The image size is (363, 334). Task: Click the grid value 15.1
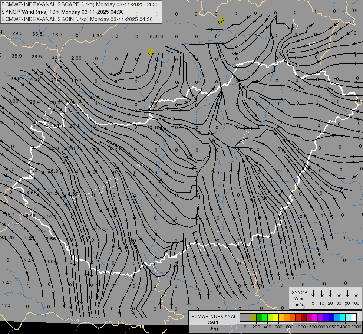[10, 215]
